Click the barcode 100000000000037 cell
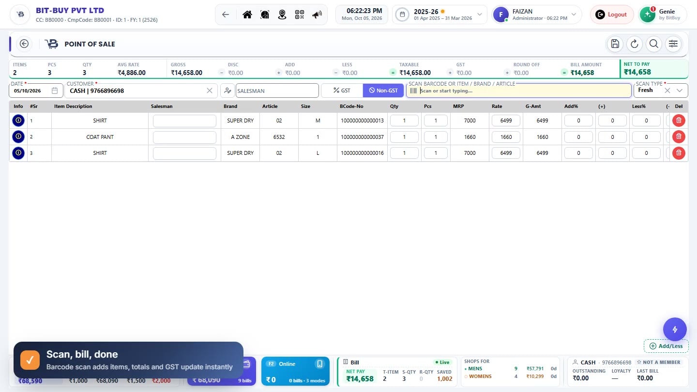Viewport: 697px width, 392px height. (x=362, y=137)
